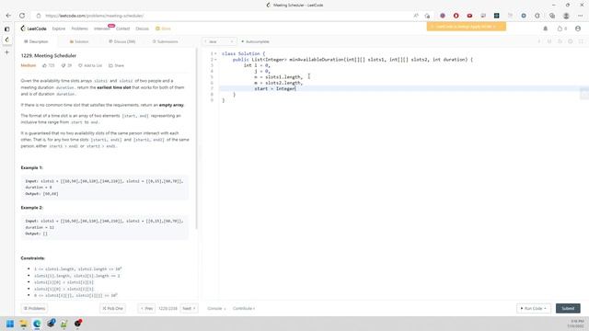The width and height of the screenshot is (589, 331).
Task: Open the Interview navigation item
Action: coord(102,29)
